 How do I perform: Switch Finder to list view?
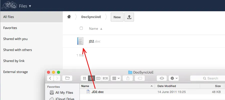coord(91,78)
